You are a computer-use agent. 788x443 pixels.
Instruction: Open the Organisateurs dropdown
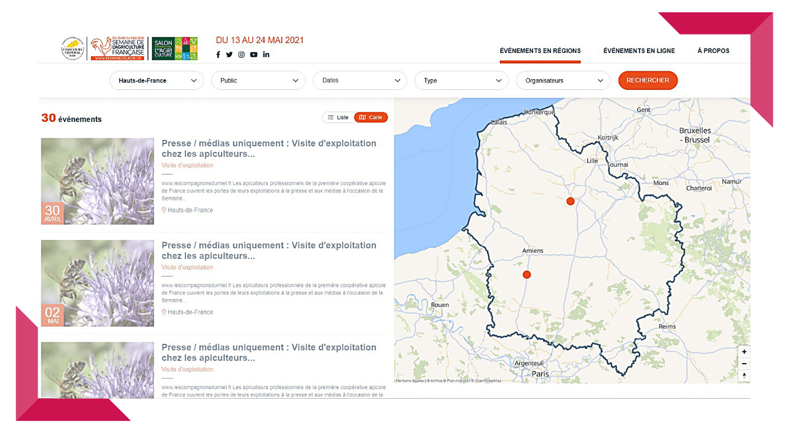tap(563, 81)
